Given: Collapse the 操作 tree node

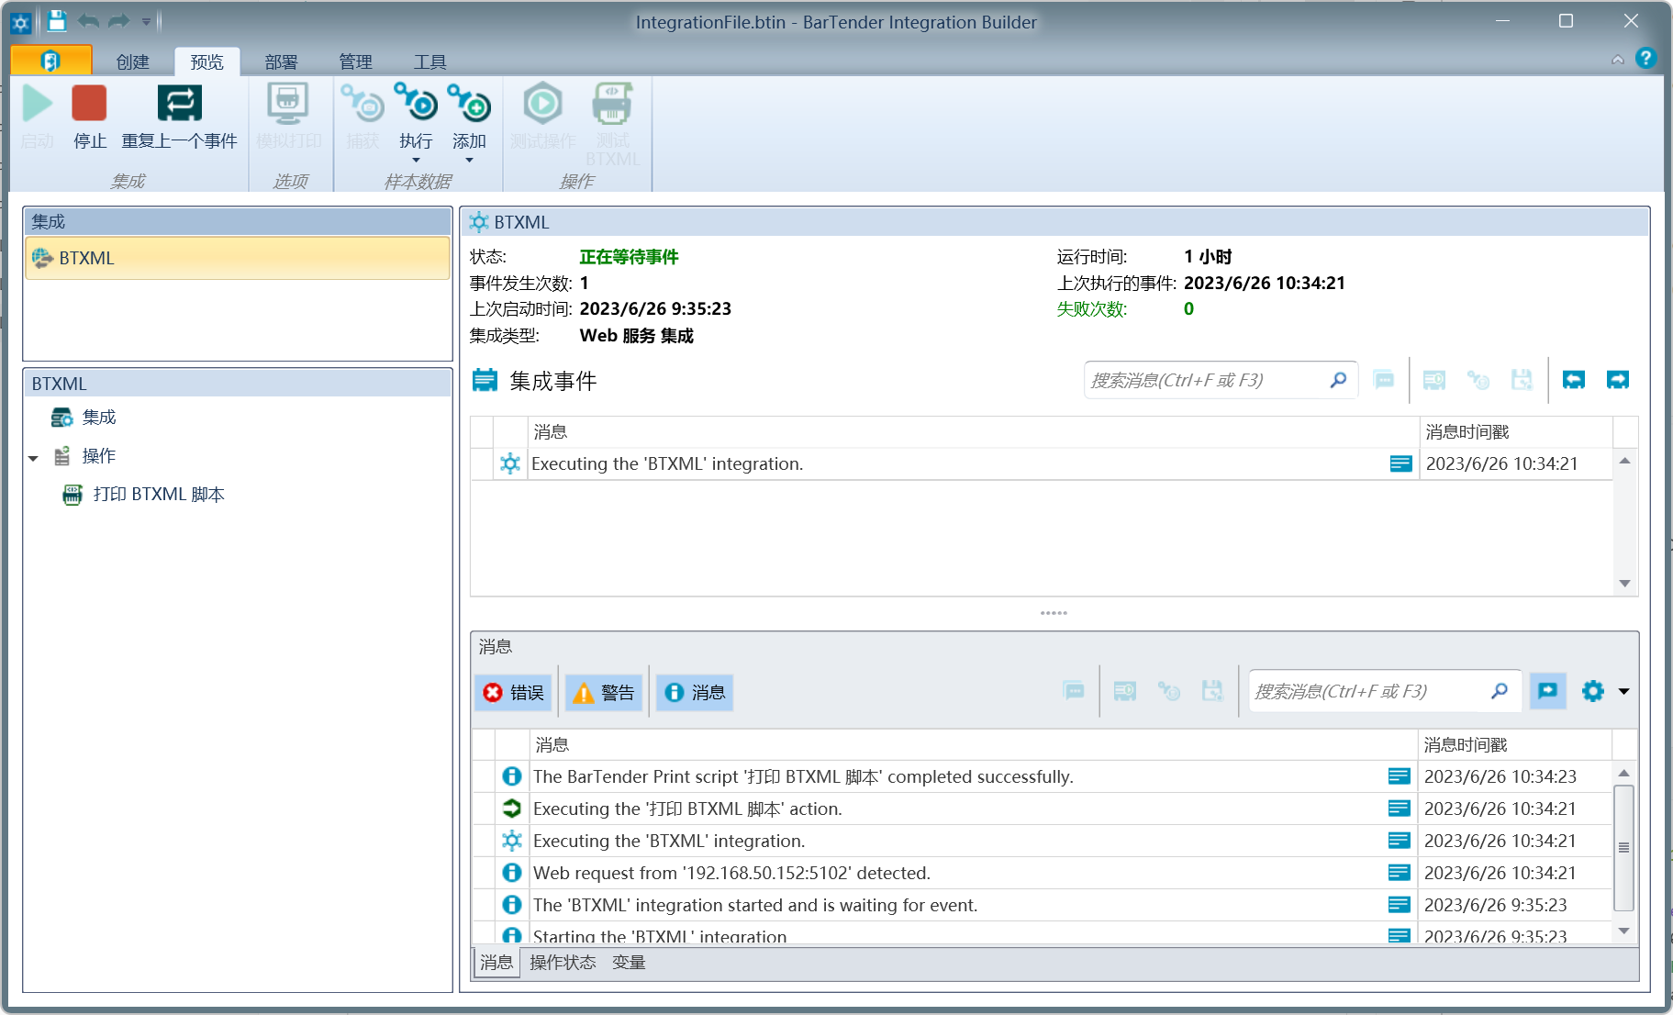Looking at the screenshot, I should pos(34,457).
